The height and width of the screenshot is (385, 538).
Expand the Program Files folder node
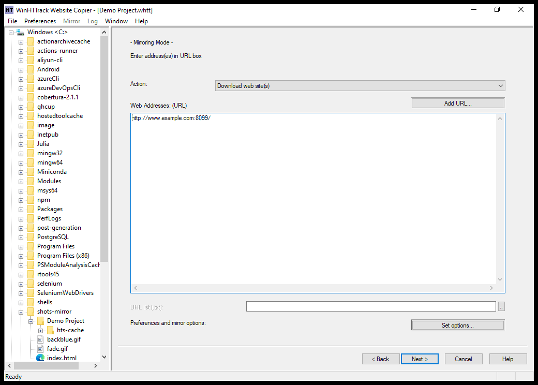[21, 247]
